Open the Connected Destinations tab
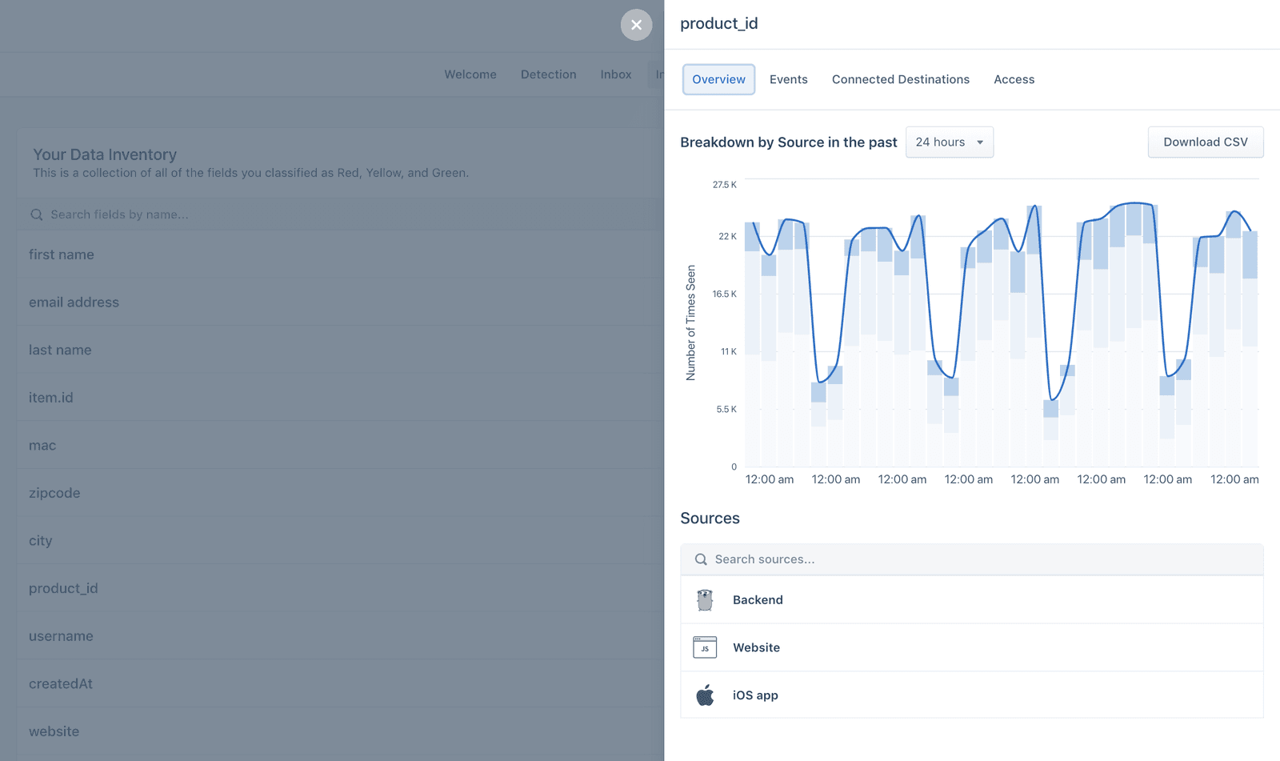The width and height of the screenshot is (1280, 761). [x=900, y=79]
